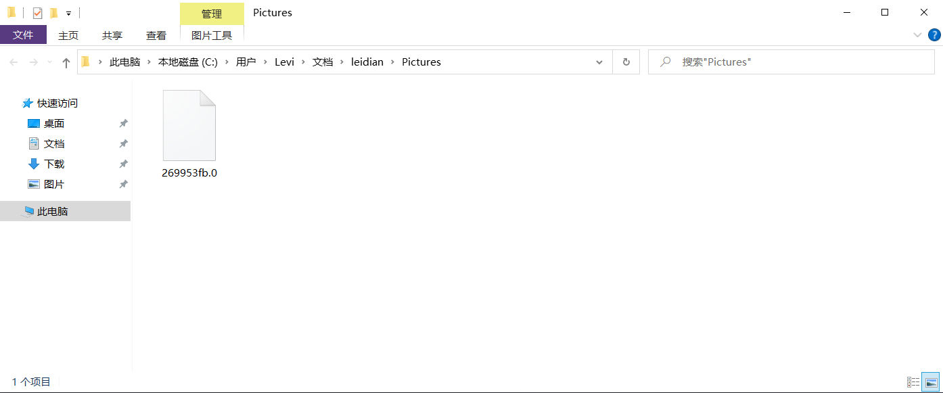Open the address bar history dropdown

[599, 62]
